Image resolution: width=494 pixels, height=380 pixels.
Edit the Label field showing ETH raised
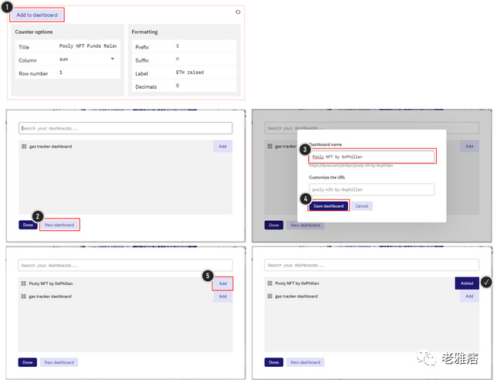tap(205, 73)
